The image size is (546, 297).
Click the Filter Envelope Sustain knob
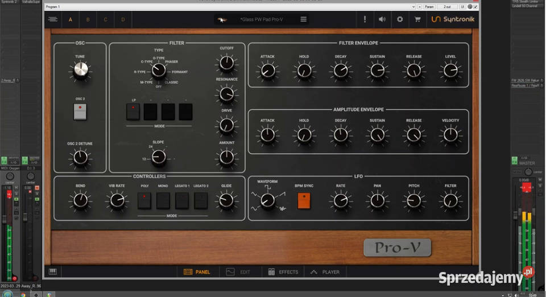click(x=378, y=71)
